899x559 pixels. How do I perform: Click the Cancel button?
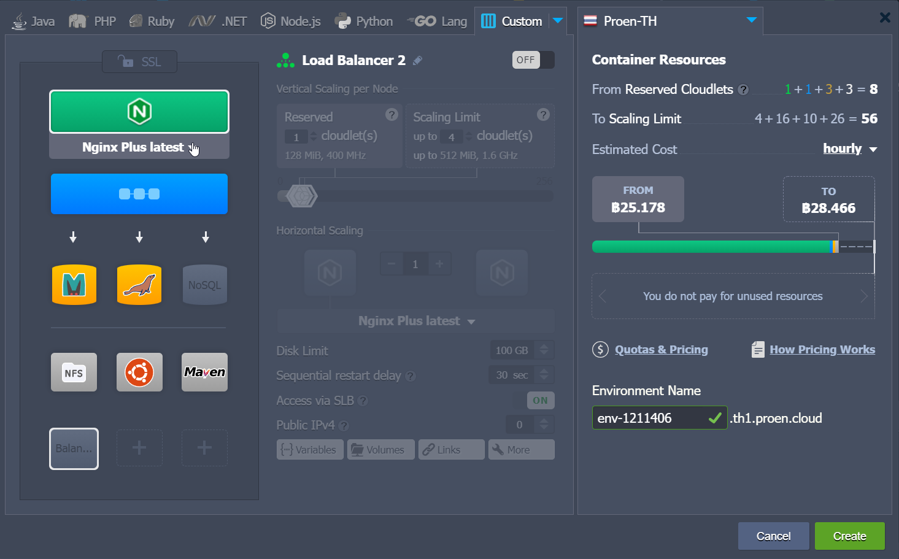tap(773, 536)
